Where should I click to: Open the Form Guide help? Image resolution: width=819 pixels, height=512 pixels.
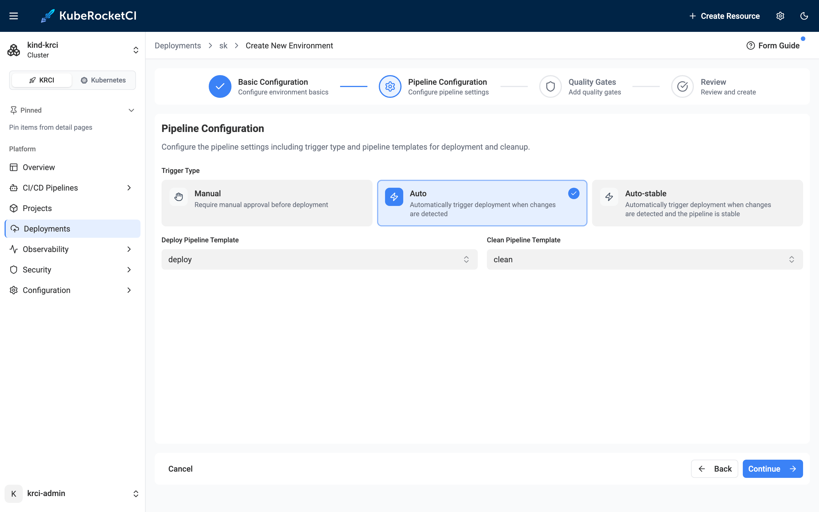(773, 46)
